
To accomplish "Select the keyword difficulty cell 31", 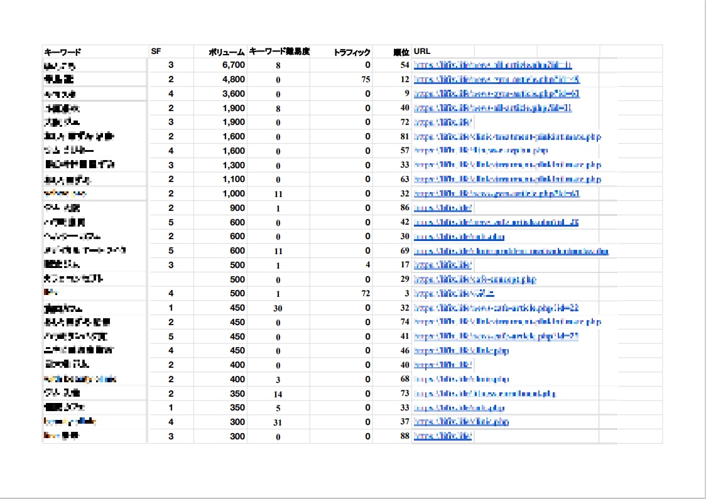I will pyautogui.click(x=278, y=422).
